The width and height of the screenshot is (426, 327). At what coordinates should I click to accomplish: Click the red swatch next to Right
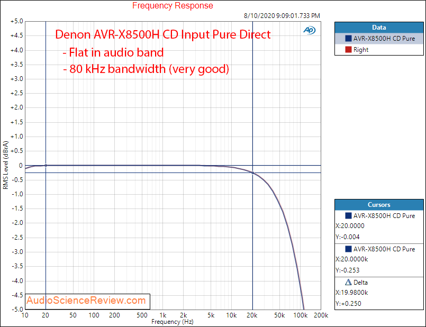tap(348, 50)
